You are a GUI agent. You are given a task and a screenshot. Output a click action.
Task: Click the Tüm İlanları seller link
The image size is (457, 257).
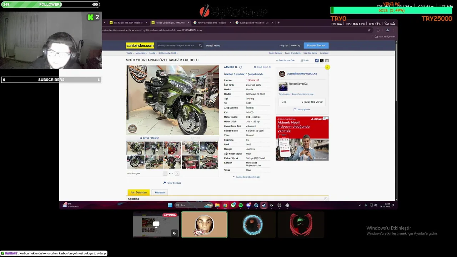[x=284, y=94]
